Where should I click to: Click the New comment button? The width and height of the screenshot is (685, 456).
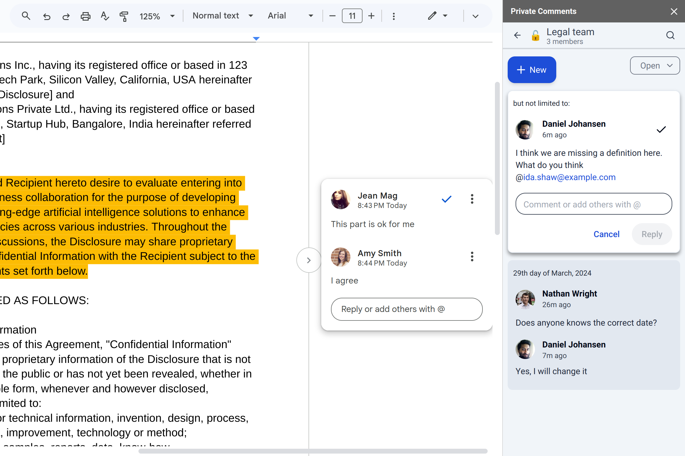pyautogui.click(x=532, y=70)
